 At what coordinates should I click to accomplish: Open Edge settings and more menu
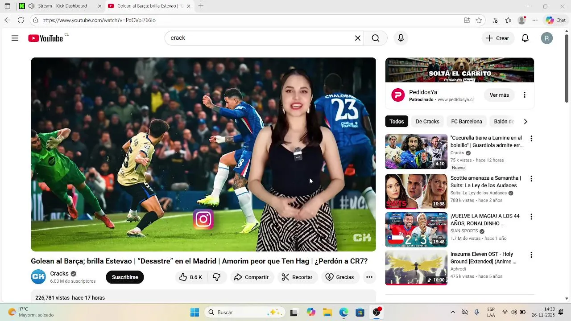point(535,20)
